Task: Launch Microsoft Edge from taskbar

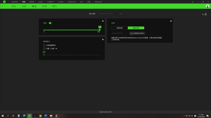Action: (24, 116)
